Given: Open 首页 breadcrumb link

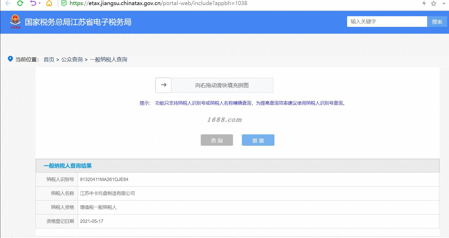Looking at the screenshot, I should click(49, 59).
